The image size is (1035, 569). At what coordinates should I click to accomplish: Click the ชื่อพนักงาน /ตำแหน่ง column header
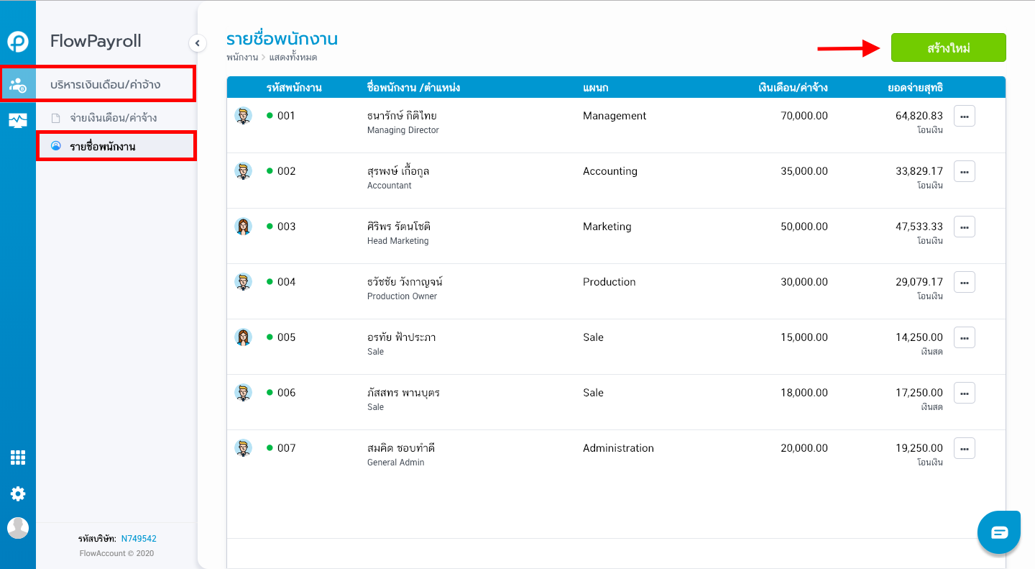(x=413, y=88)
